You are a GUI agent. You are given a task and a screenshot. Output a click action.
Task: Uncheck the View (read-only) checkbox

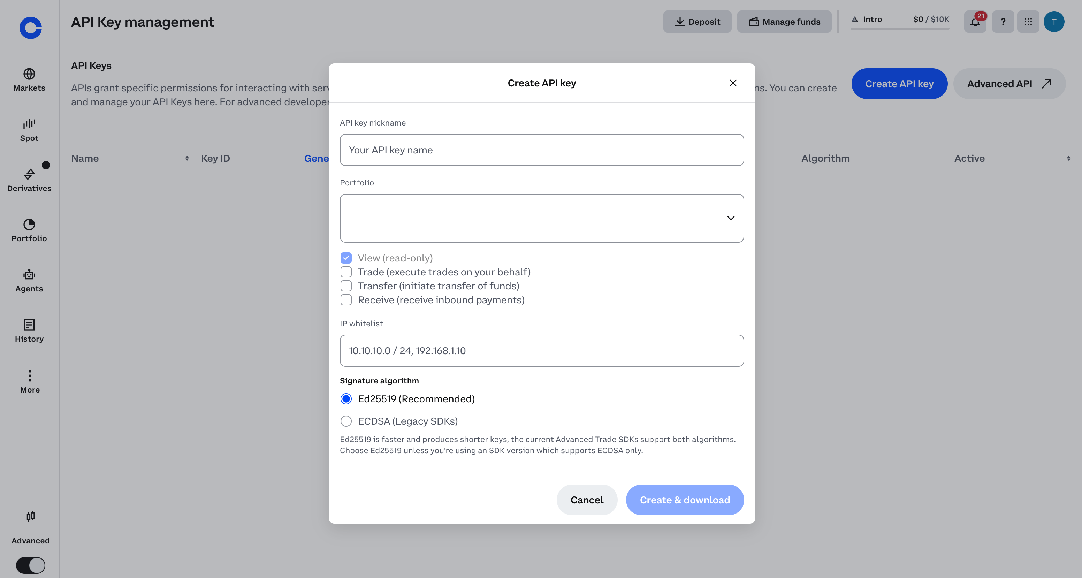tap(346, 258)
